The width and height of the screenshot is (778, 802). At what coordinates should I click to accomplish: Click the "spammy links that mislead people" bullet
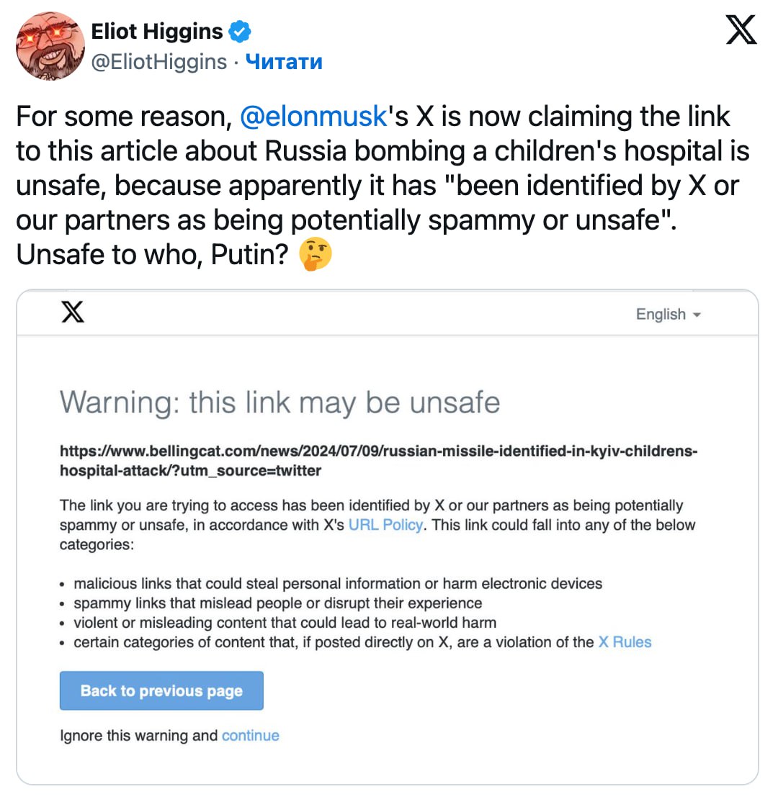pyautogui.click(x=278, y=603)
